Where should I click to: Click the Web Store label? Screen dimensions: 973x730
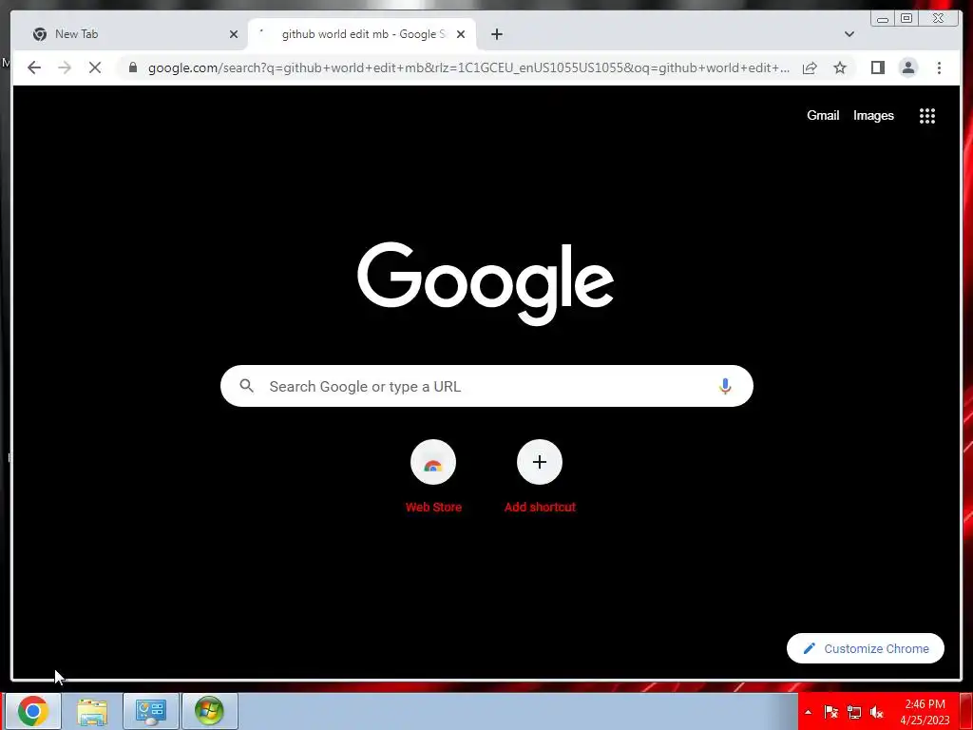433,507
